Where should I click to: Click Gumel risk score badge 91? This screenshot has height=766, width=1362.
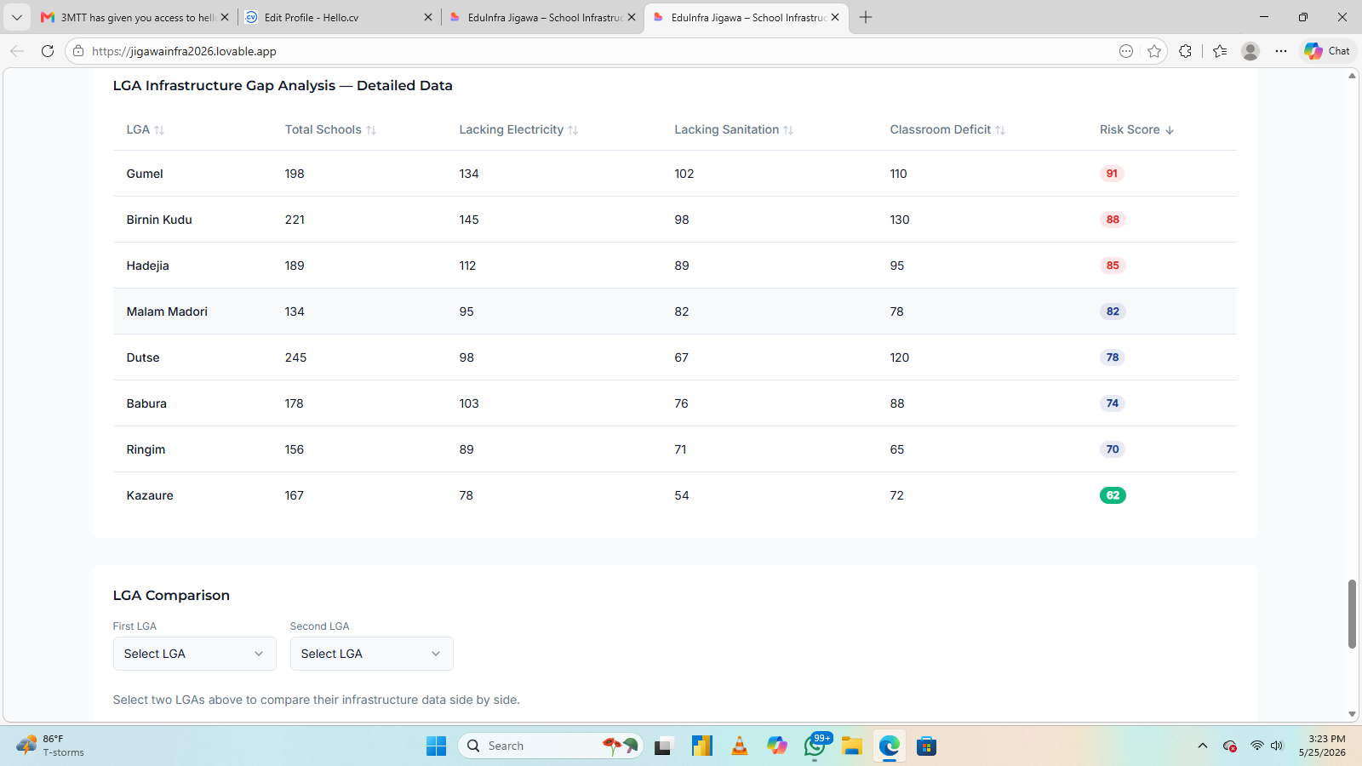pyautogui.click(x=1112, y=174)
